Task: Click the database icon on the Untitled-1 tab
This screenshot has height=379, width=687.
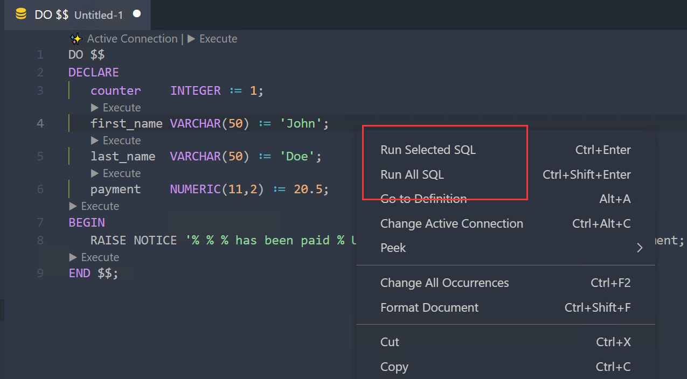Action: [x=21, y=15]
